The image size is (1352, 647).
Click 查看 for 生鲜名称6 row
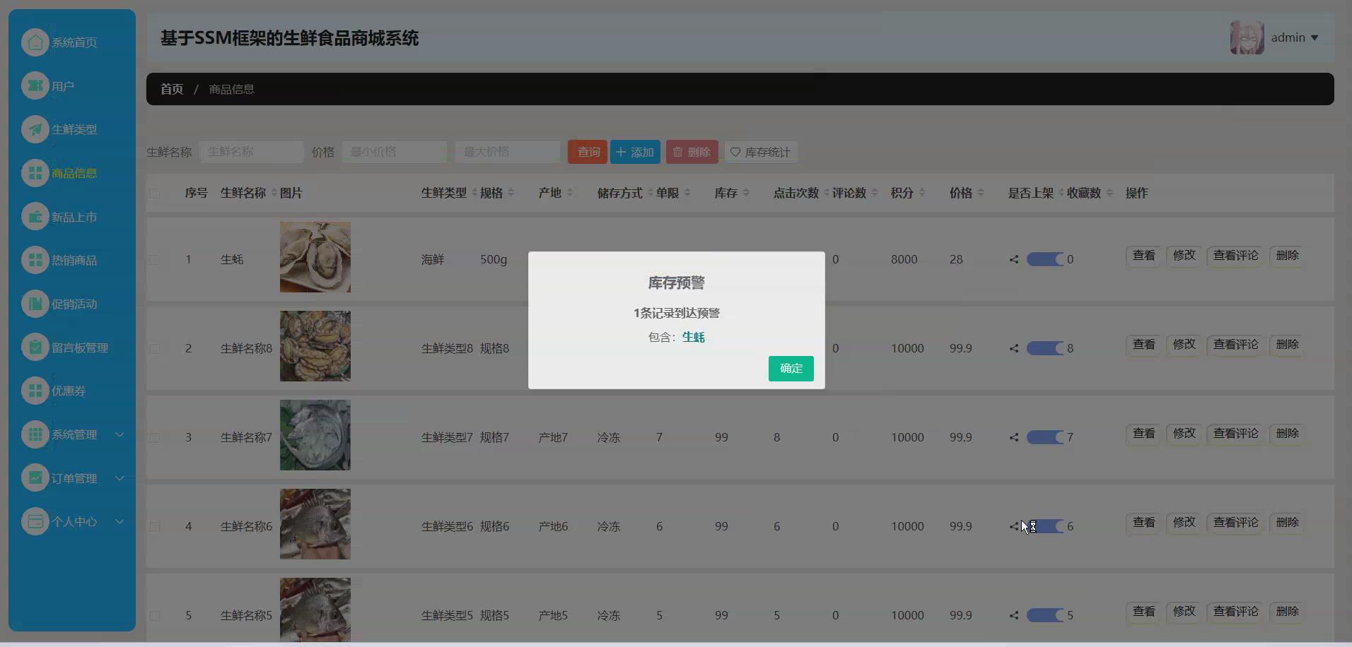click(x=1144, y=522)
